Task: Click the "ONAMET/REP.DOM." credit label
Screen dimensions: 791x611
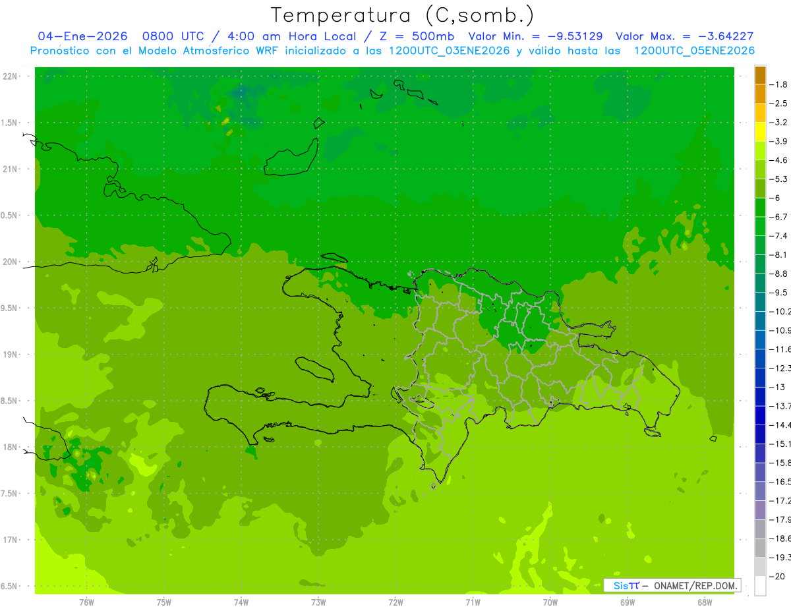Action: (695, 585)
